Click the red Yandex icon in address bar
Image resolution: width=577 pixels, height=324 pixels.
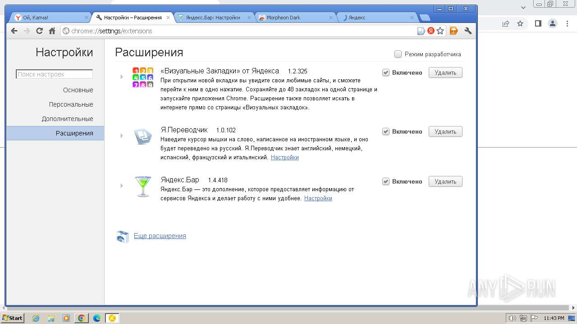(431, 31)
